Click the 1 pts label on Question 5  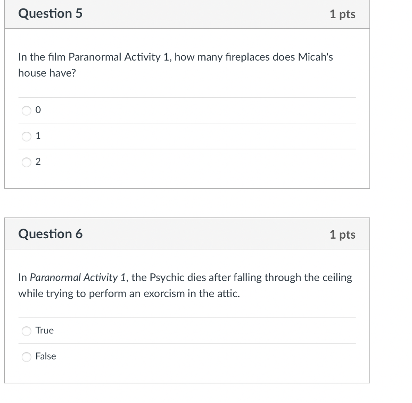342,13
